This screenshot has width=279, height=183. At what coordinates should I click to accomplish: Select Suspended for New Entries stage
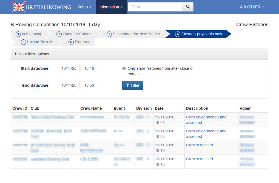(133, 34)
